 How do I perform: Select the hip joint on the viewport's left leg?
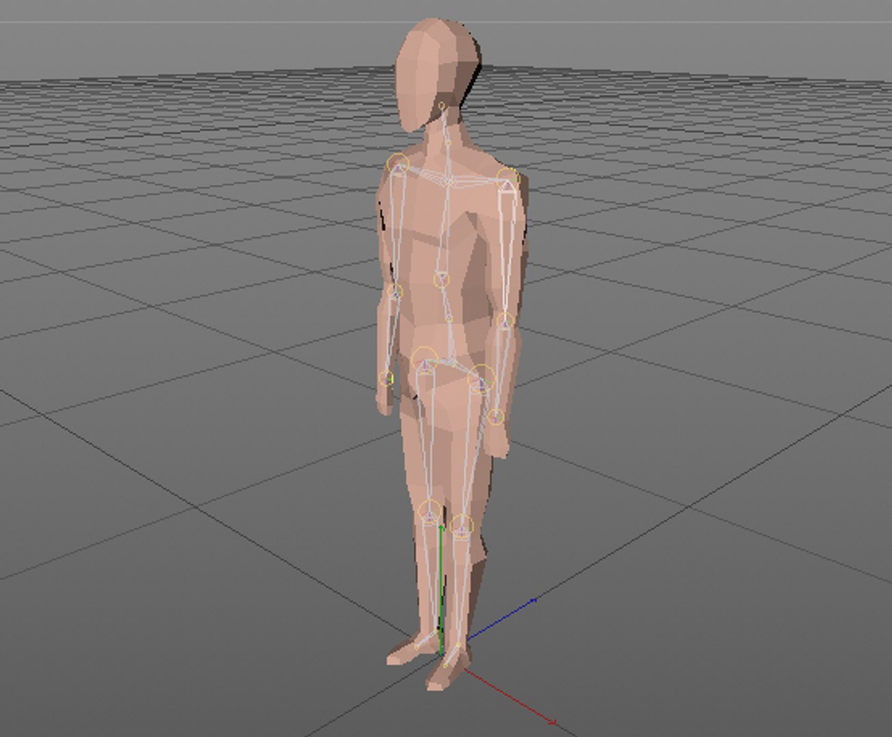coord(425,360)
